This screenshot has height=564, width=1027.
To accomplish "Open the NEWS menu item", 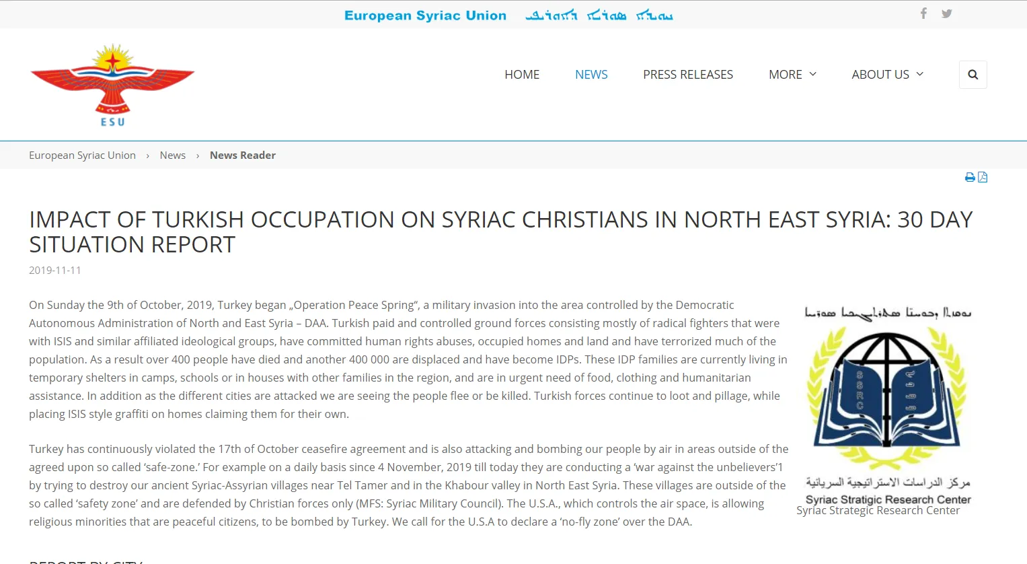I will 591,75.
